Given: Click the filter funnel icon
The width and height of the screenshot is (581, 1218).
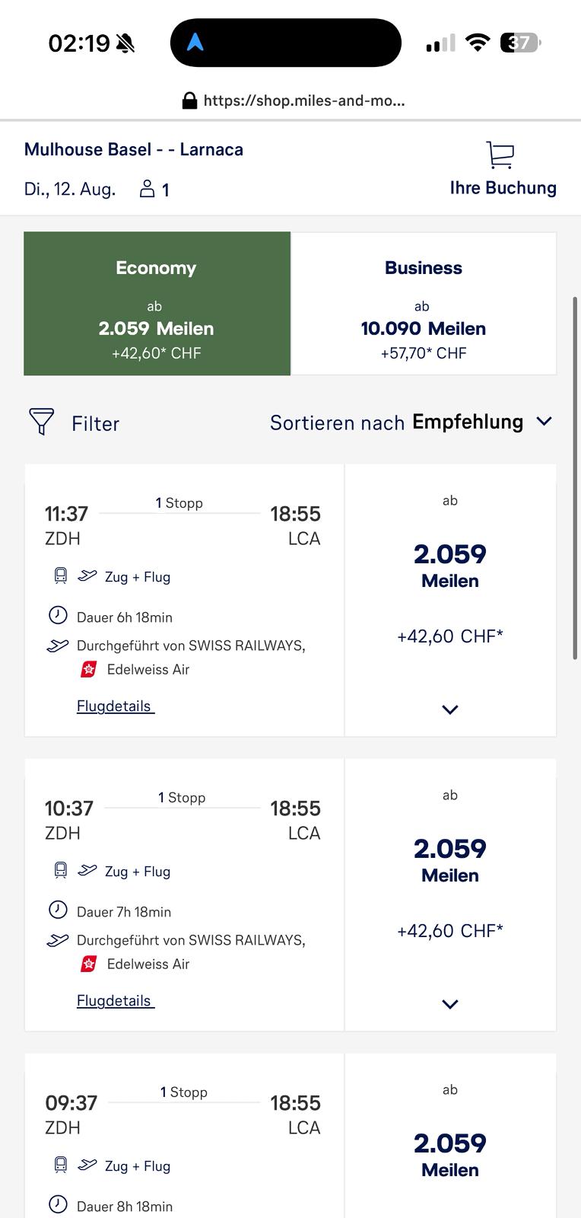Looking at the screenshot, I should [x=41, y=422].
